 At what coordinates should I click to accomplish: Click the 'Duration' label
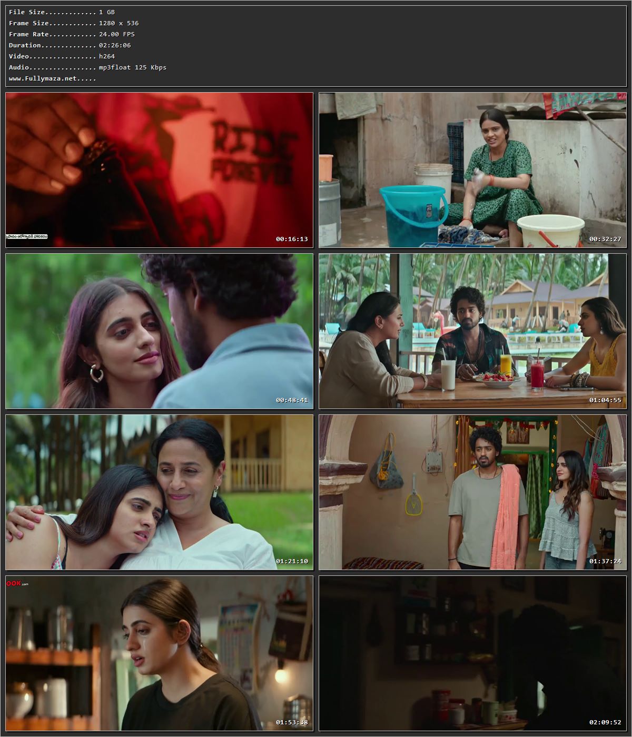pos(25,45)
